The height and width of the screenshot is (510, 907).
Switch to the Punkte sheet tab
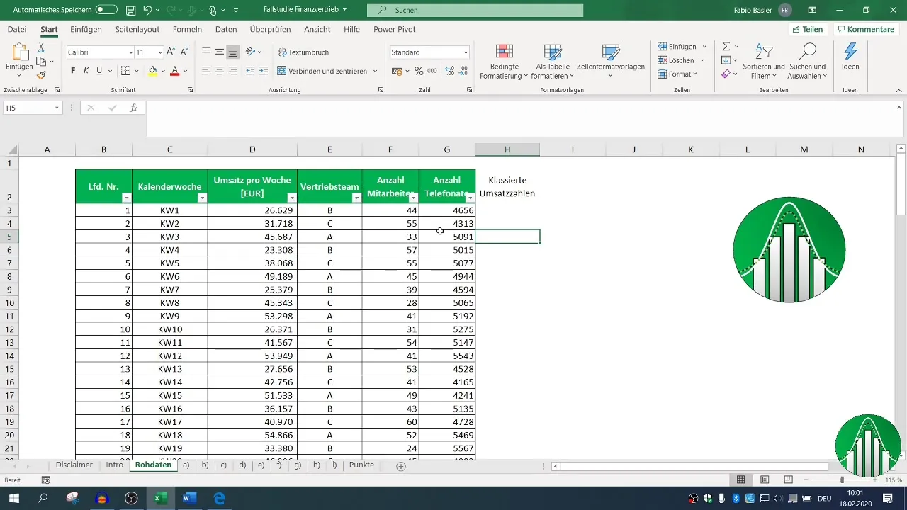click(x=361, y=465)
